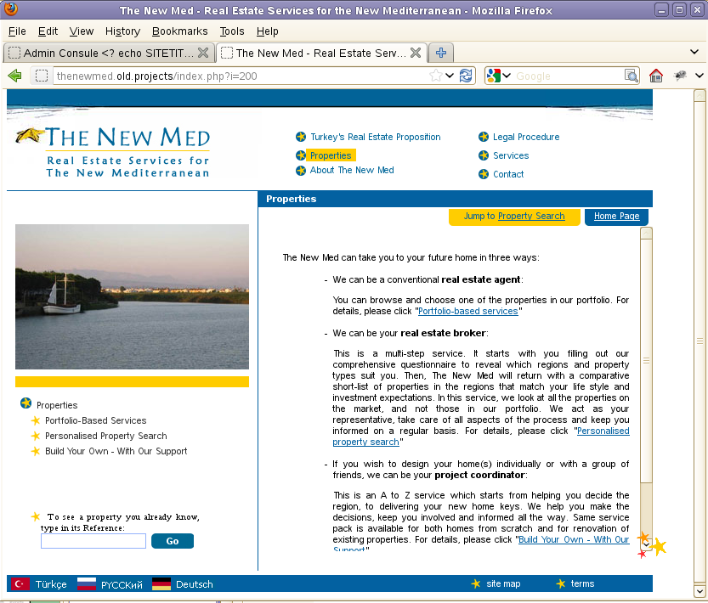
Task: Click the bullet icon beside About The New Med
Action: pyautogui.click(x=301, y=171)
